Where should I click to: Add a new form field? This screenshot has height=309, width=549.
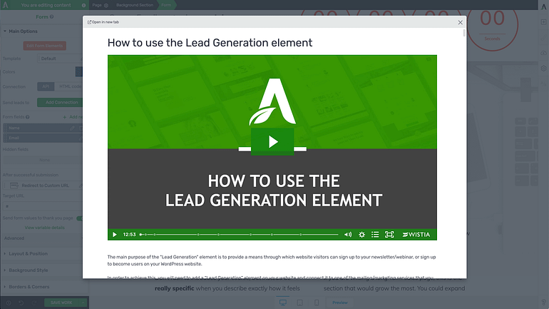click(x=73, y=117)
